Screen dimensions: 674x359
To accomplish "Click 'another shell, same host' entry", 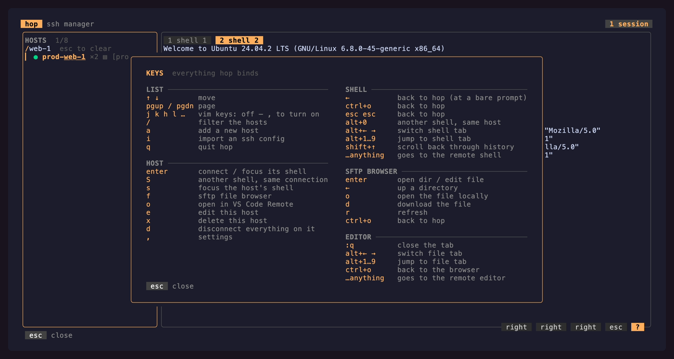I will [449, 122].
